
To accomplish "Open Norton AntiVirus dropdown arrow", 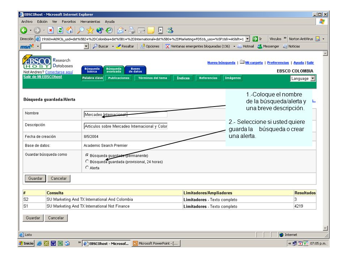I will pyautogui.click(x=323, y=39).
